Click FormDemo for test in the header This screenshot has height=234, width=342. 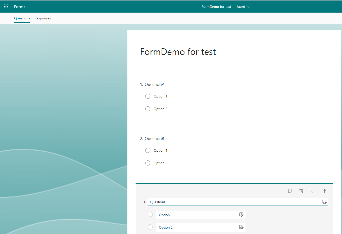pos(216,7)
